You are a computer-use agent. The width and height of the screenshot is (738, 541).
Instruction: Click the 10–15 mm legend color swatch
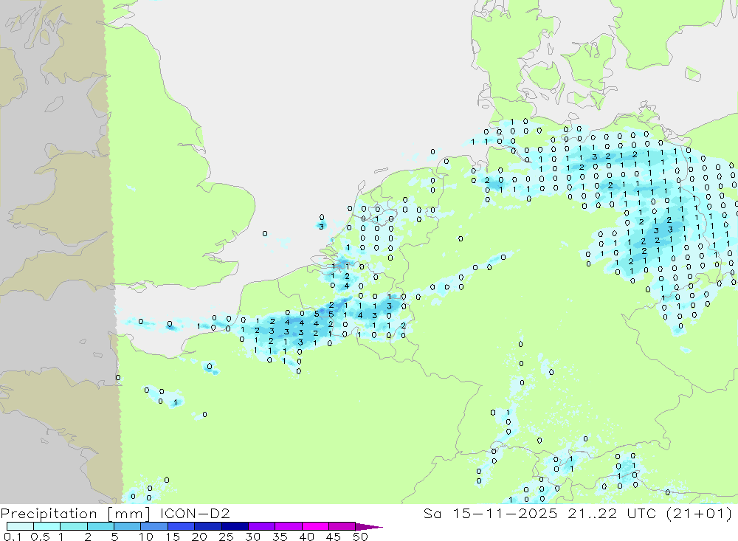(x=154, y=526)
